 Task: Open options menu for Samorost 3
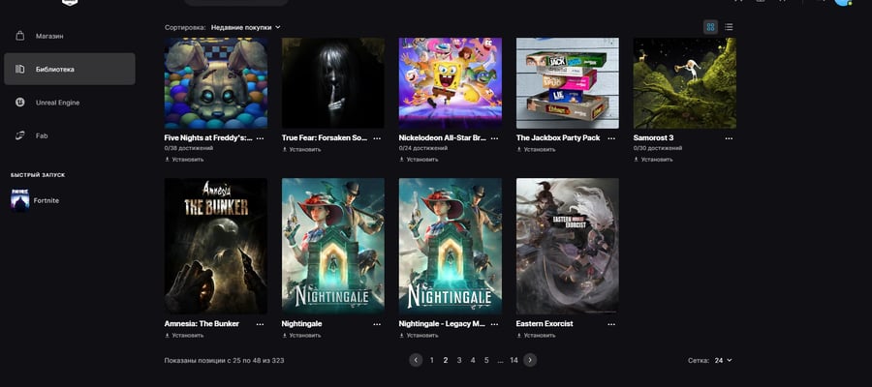[729, 138]
